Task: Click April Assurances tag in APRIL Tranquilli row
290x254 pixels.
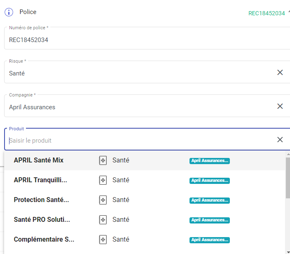Action: (210, 181)
